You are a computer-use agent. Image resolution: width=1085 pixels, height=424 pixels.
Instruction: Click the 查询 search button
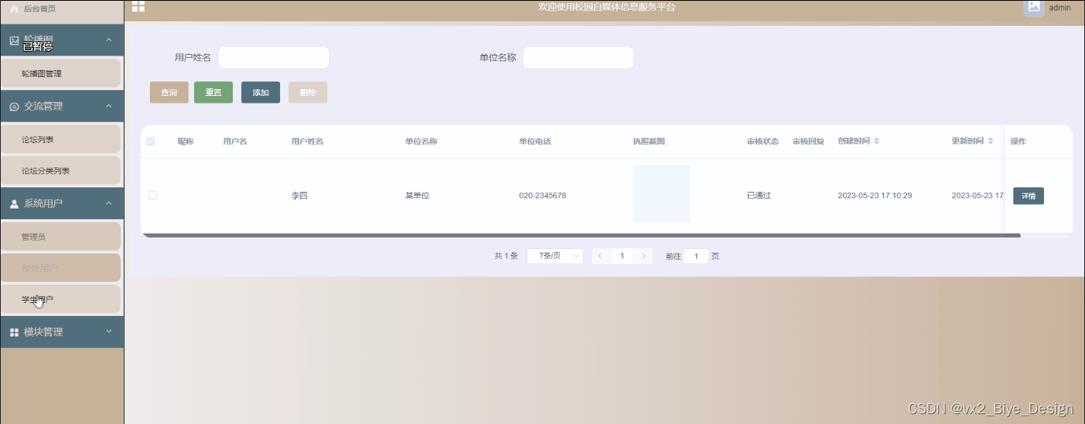169,93
